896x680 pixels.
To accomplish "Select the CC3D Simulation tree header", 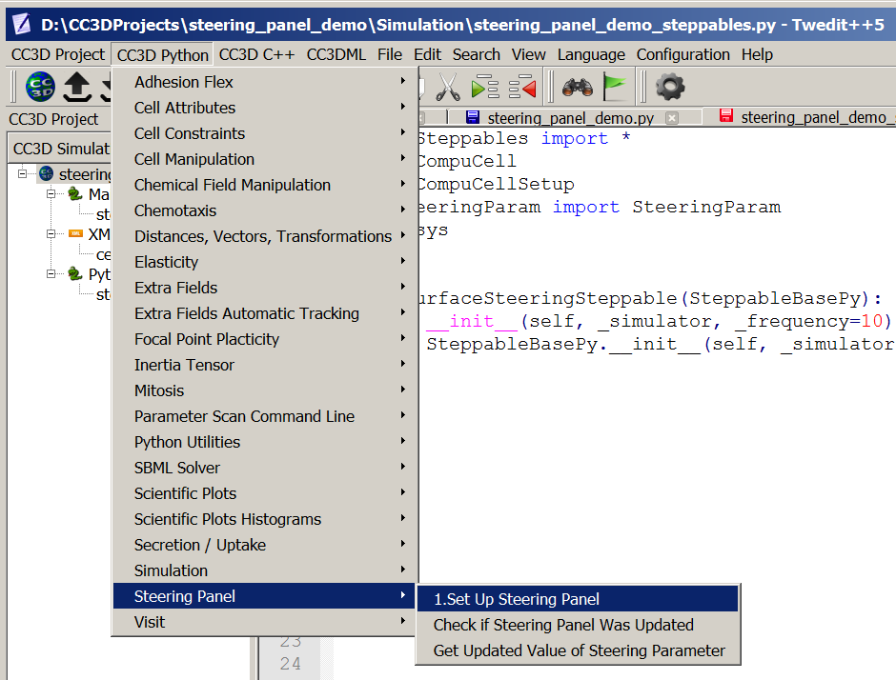I will tap(61, 149).
